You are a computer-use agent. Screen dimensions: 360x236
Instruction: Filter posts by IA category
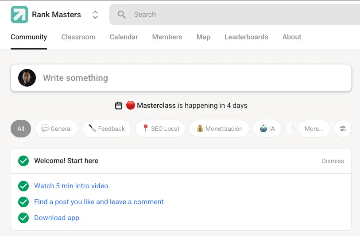267,129
